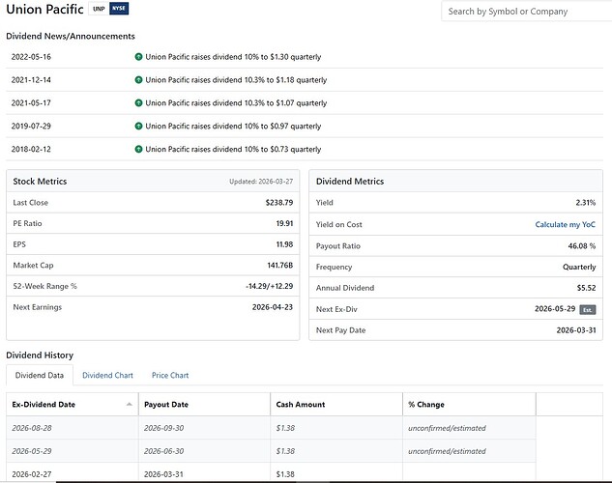
Task: Click the NYSE exchange badge
Action: click(x=119, y=8)
